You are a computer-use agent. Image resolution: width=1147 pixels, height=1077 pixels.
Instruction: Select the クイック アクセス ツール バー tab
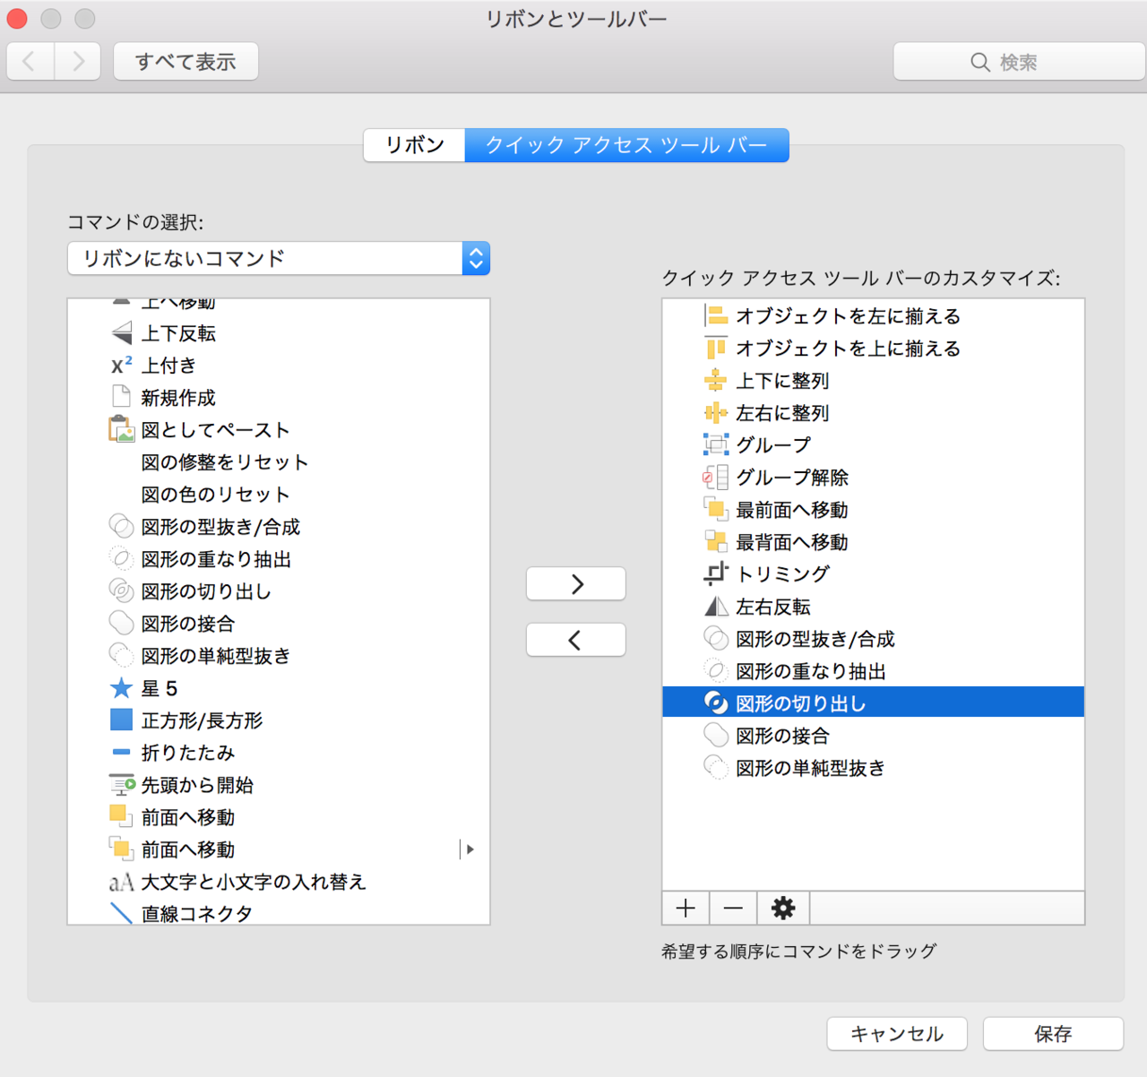(626, 145)
